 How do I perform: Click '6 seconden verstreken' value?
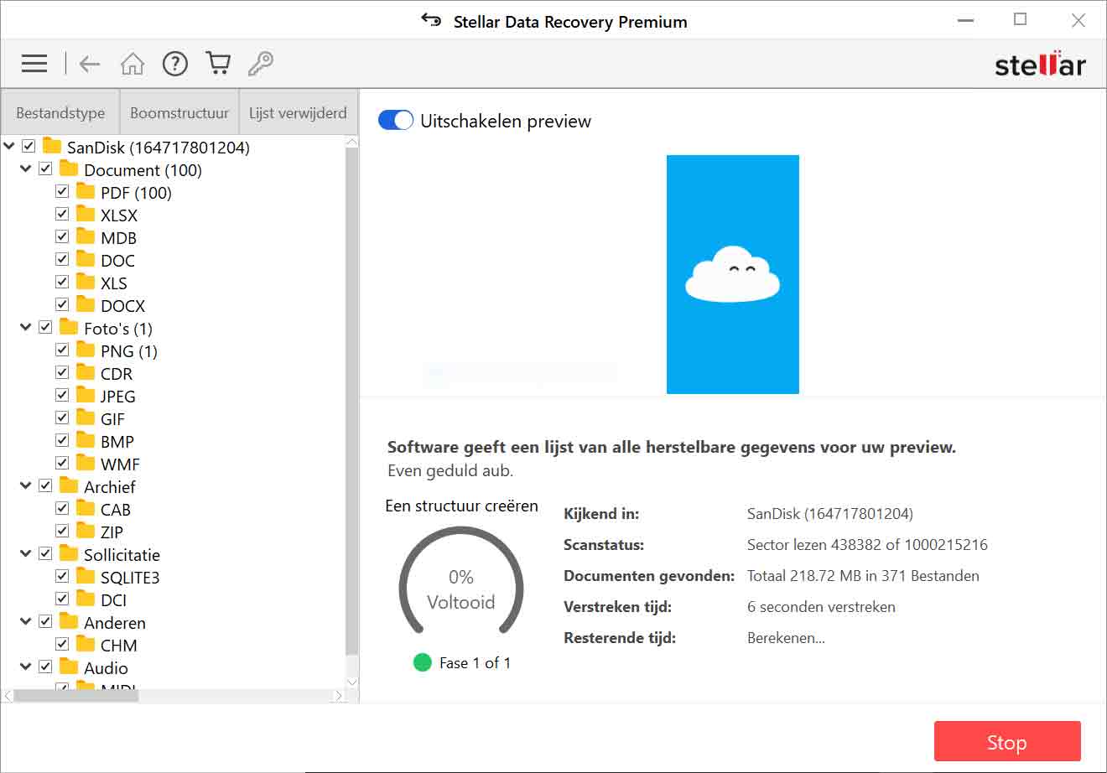[x=821, y=607]
